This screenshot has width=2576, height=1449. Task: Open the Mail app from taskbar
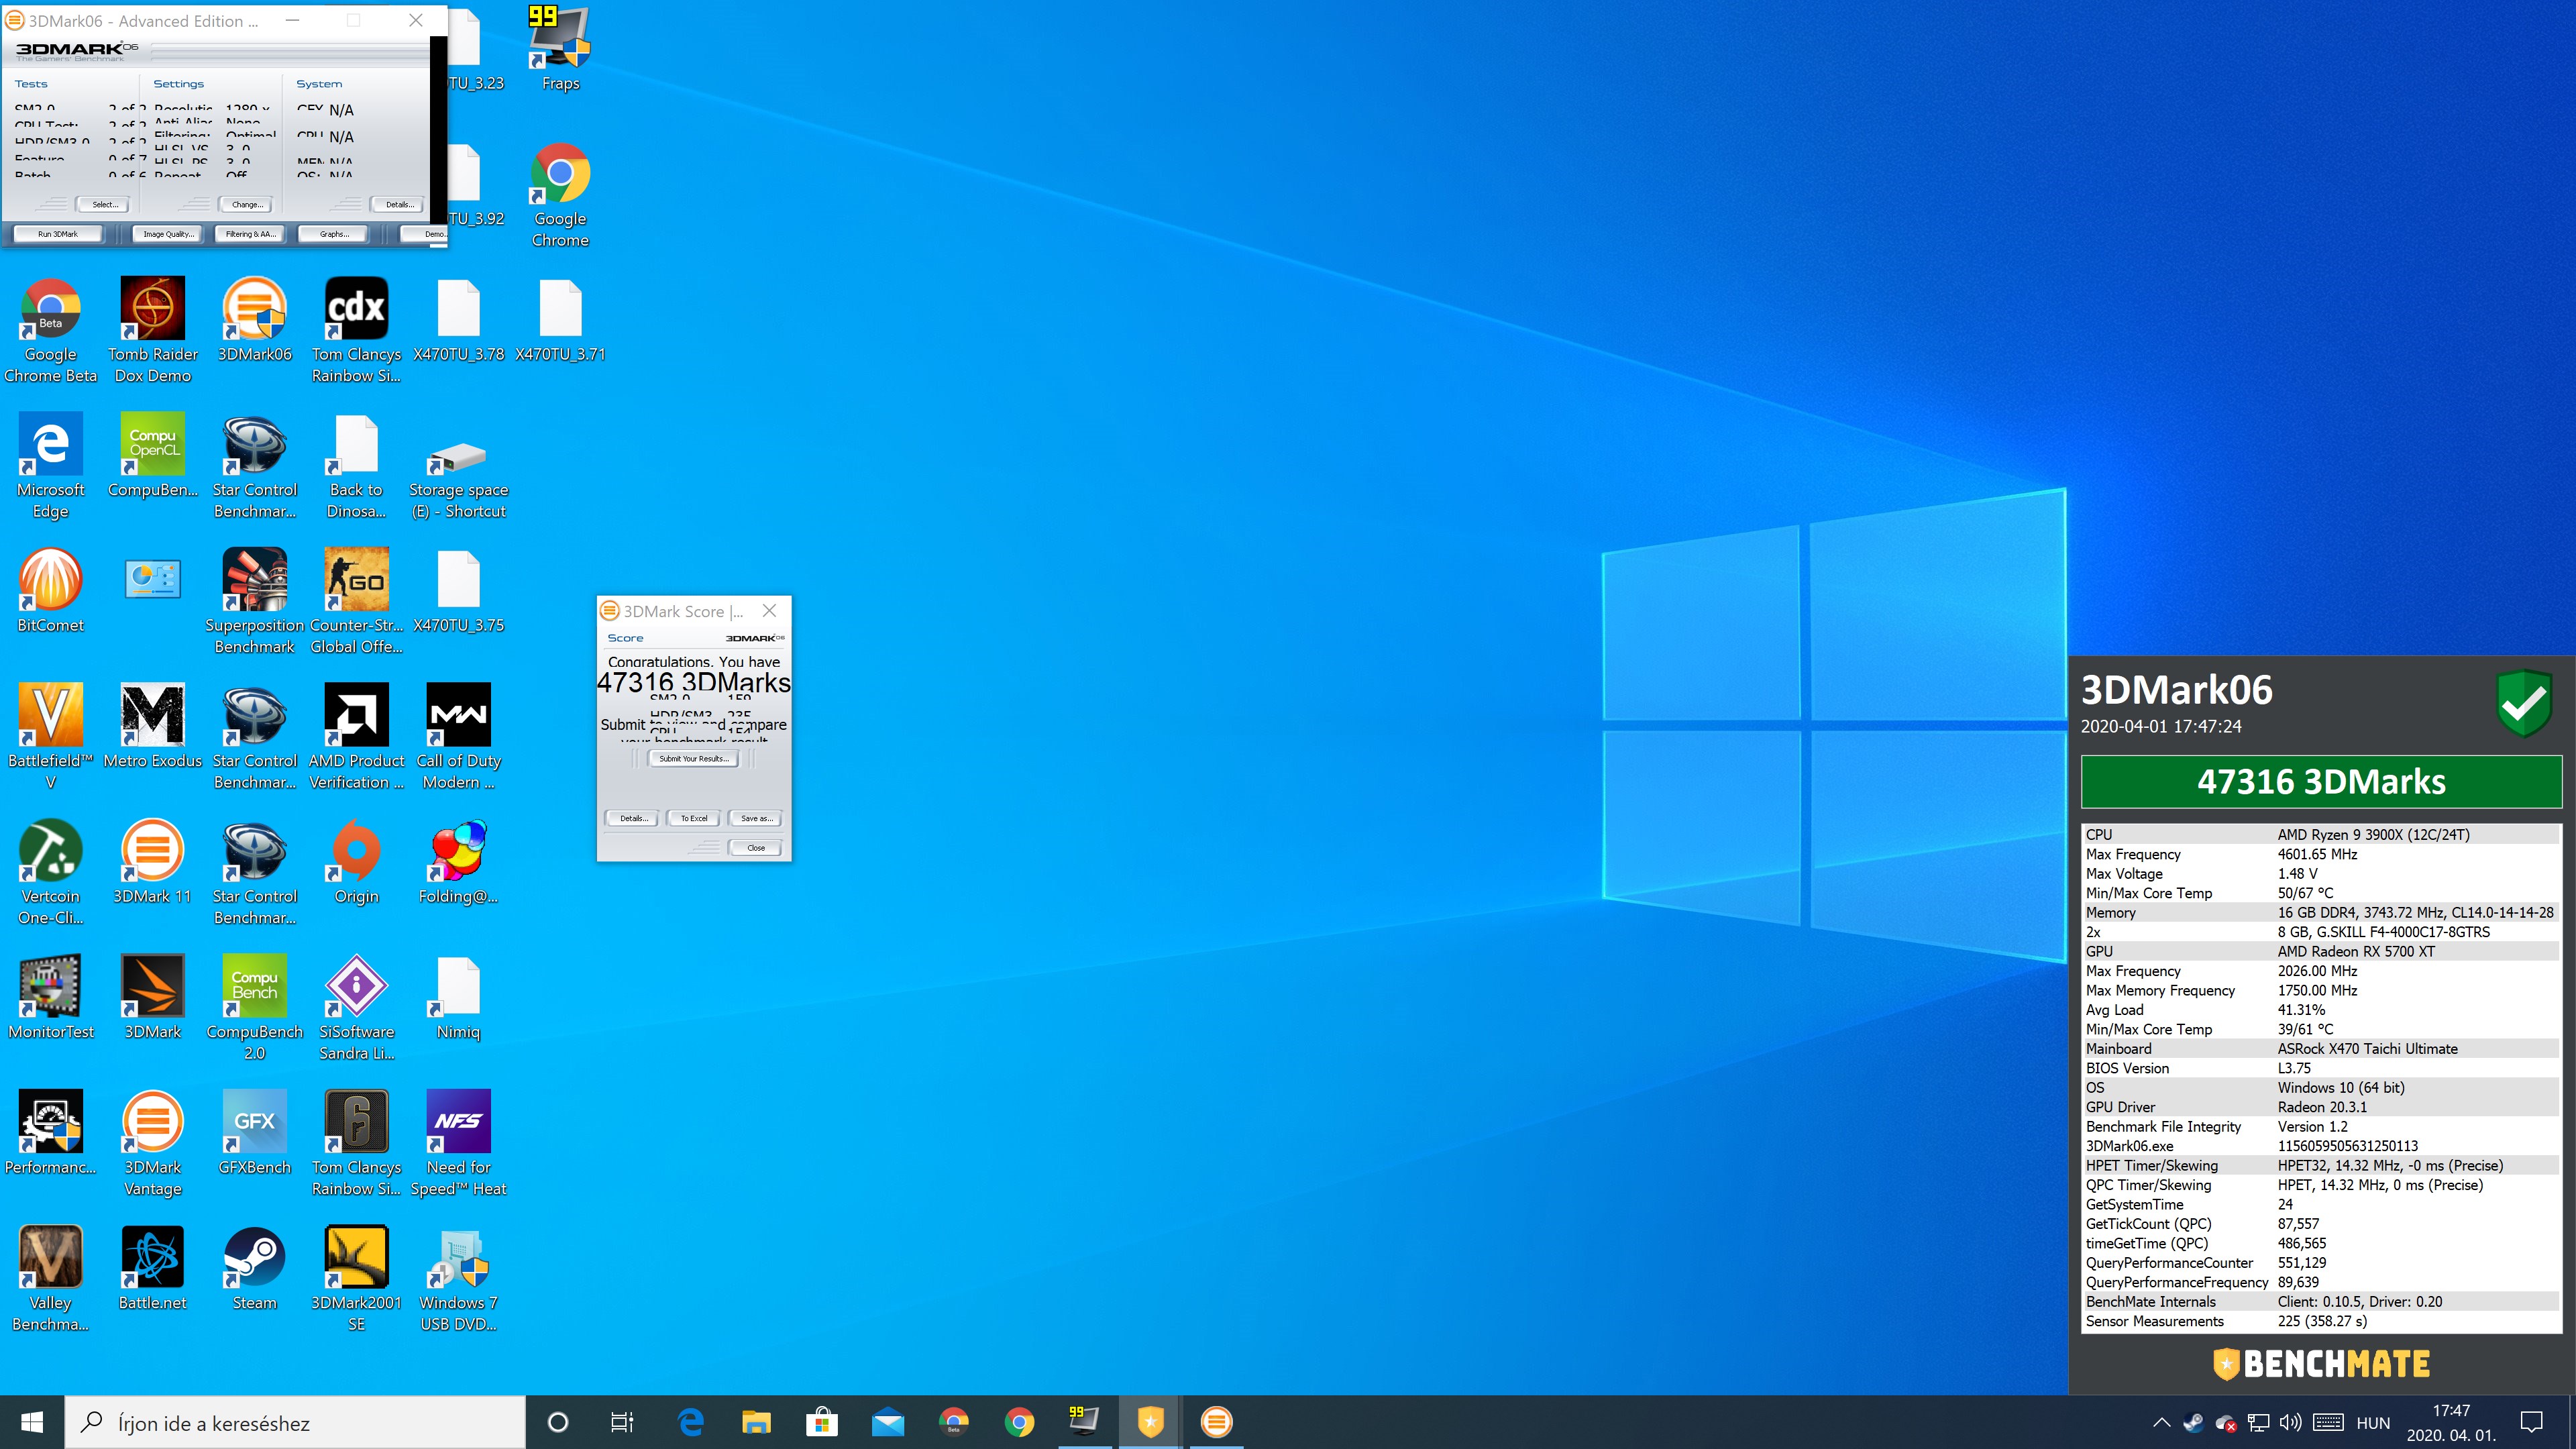point(888,1422)
